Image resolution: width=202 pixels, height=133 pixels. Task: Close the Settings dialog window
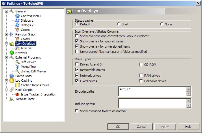click(198, 3)
